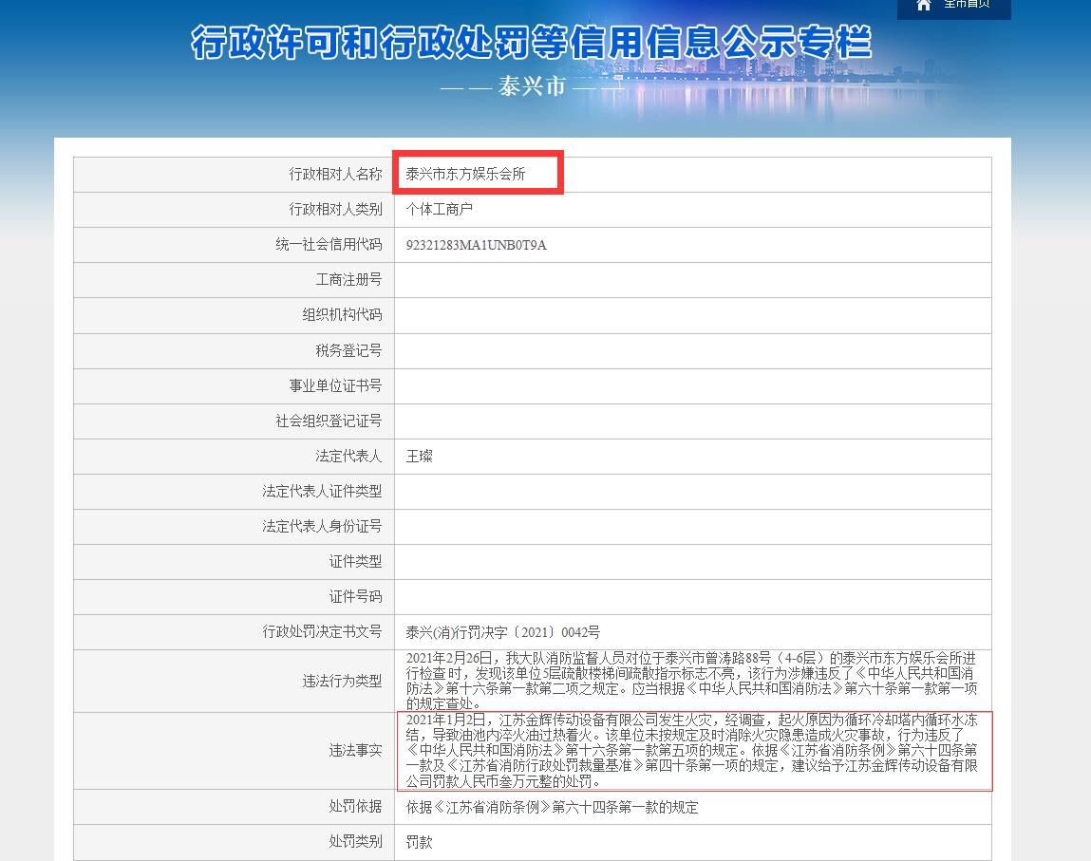Click the 法定代表人证件类型 row label
1091x861 pixels.
[x=322, y=491]
